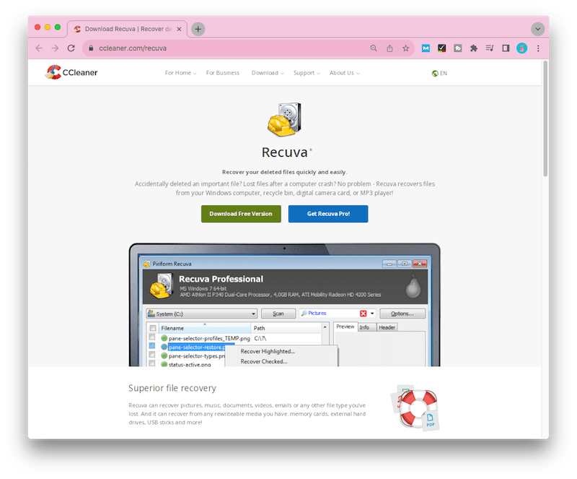Screen dimensions: 577x479
Task: Expand the Download menu
Action: [268, 73]
